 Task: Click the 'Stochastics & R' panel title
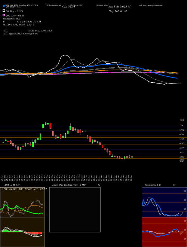point(153,185)
